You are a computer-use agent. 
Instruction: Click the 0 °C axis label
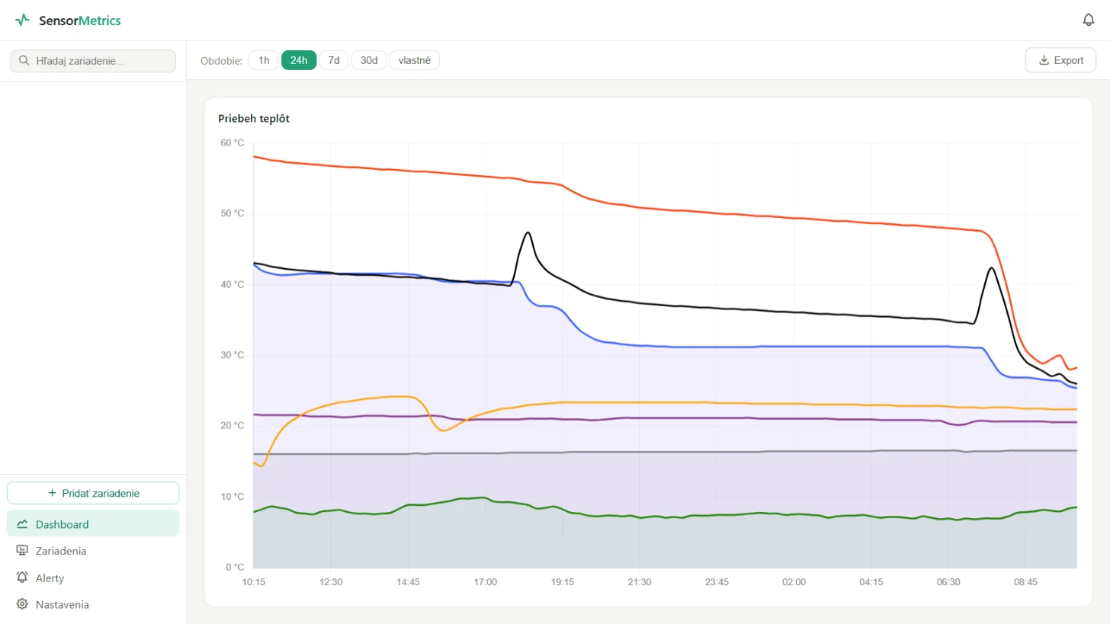235,567
